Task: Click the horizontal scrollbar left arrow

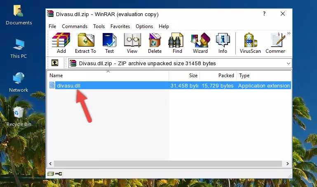Action: [x=50, y=163]
